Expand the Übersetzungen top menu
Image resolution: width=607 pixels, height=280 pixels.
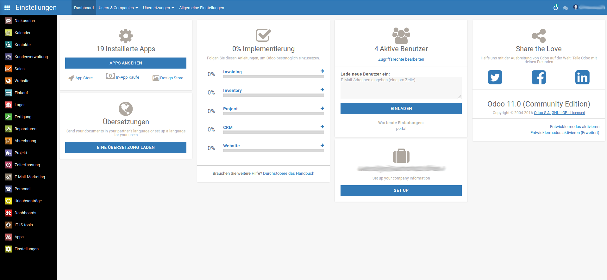[x=159, y=8]
